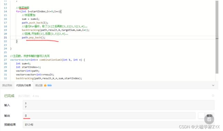Click the floating round clipboard icon

[x=209, y=119]
